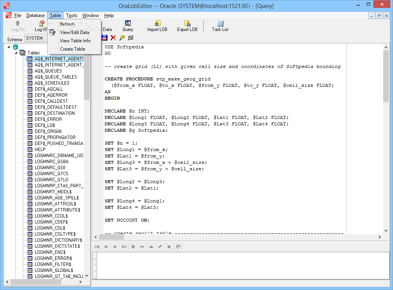Select the AQ$_QUEUE_TABLES table
This screenshot has width=393, height=290.
[56, 77]
